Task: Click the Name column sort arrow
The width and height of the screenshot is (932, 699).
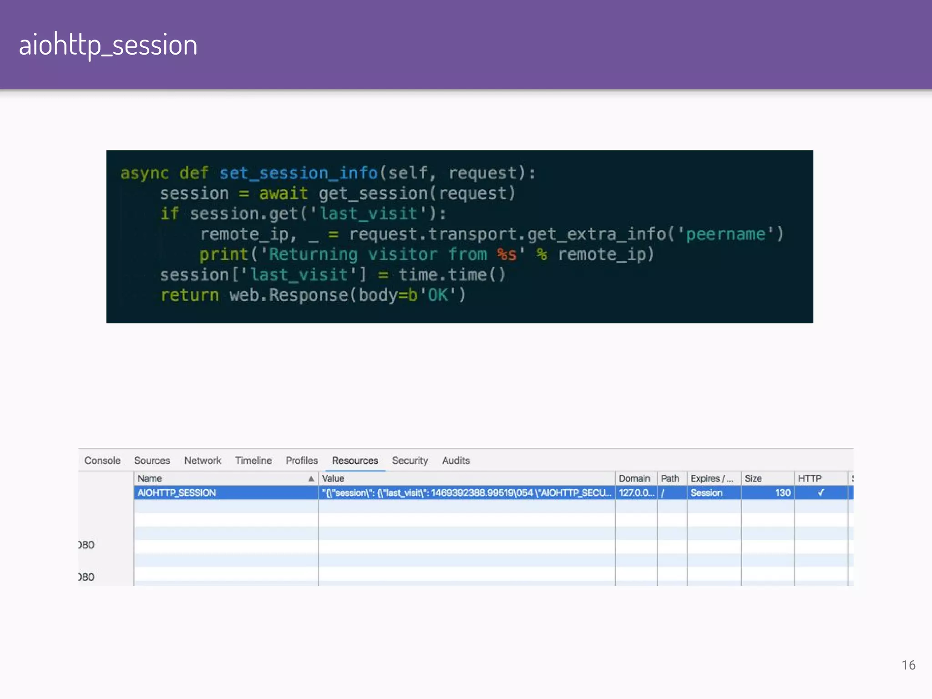Action: point(311,479)
